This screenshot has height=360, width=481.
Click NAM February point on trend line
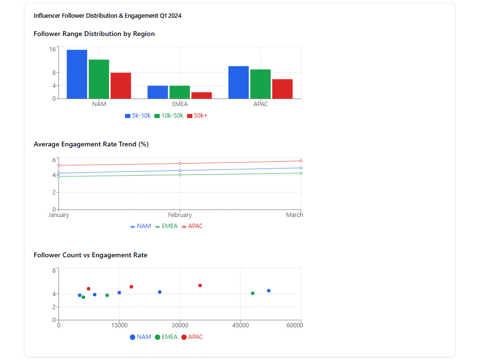180,170
